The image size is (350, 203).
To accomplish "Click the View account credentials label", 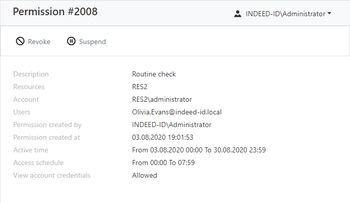I will click(x=52, y=175).
